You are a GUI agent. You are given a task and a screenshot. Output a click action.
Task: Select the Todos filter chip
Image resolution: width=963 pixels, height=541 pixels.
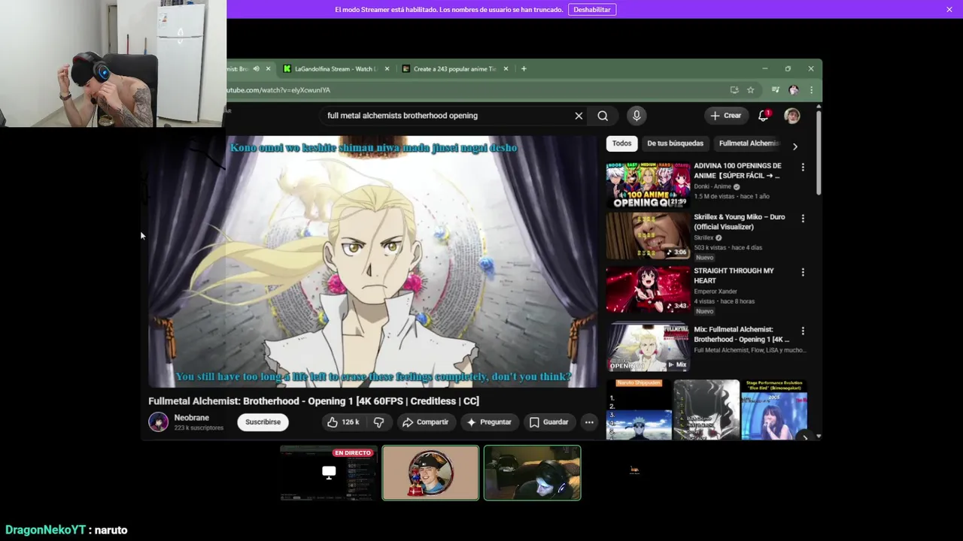(621, 144)
